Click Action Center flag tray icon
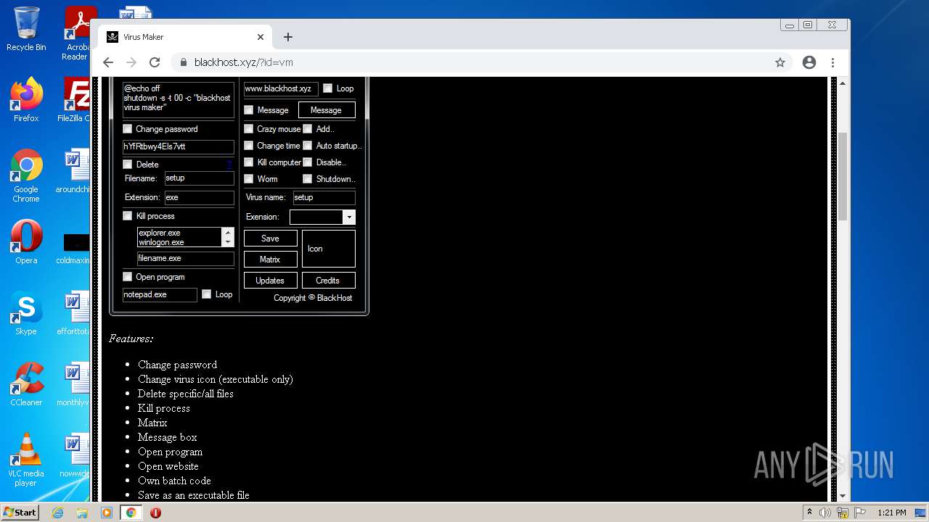The width and height of the screenshot is (929, 522). tap(860, 513)
